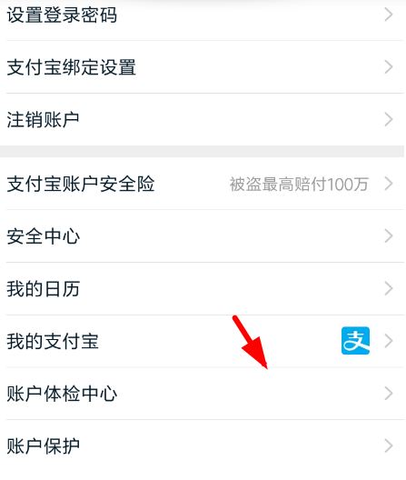Open 支付宝绑定设置 entry
406x480 pixels.
203,67
